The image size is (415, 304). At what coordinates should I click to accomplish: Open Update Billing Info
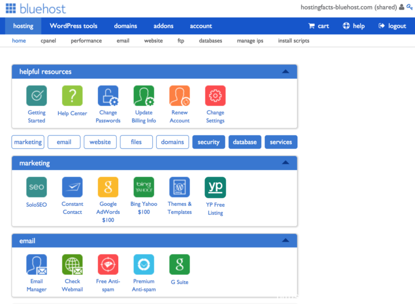144,95
